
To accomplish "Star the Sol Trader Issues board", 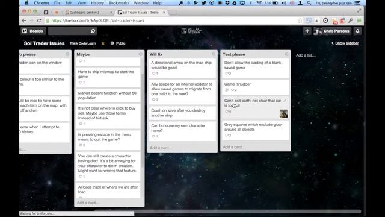I will 103,43.
